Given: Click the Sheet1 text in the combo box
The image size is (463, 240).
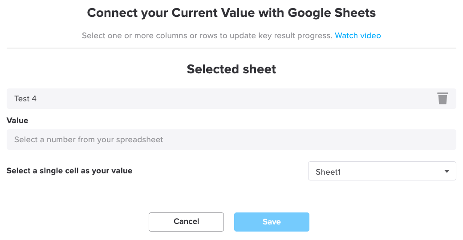Looking at the screenshot, I should tap(328, 172).
